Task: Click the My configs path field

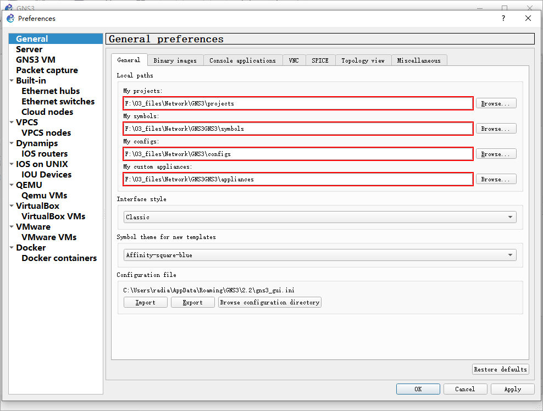Action: pos(298,154)
